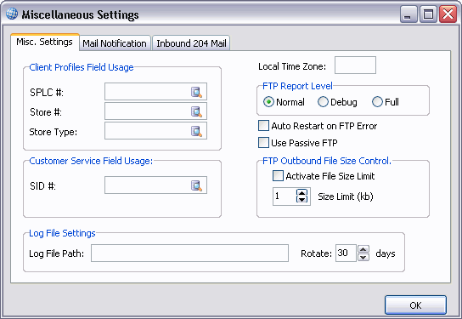The width and height of the screenshot is (462, 319).
Task: Click the OK button
Action: click(415, 305)
